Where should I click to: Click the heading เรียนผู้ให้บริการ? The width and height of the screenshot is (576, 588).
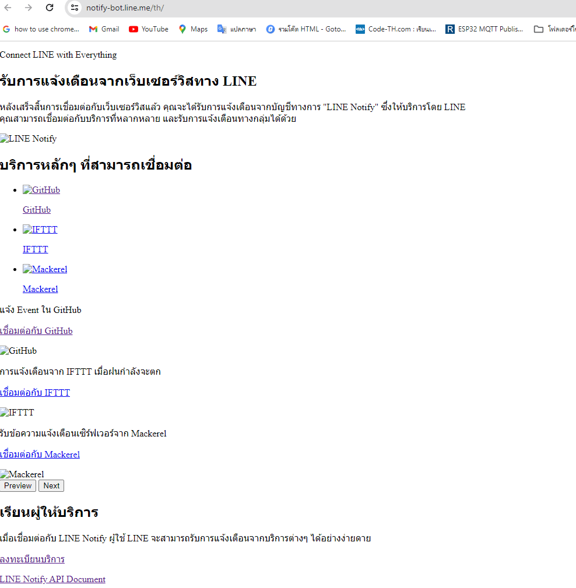[x=49, y=512]
